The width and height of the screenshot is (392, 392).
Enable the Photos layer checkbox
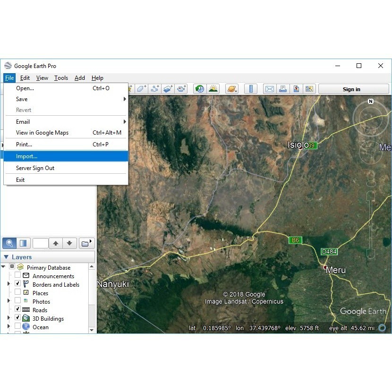pos(18,301)
